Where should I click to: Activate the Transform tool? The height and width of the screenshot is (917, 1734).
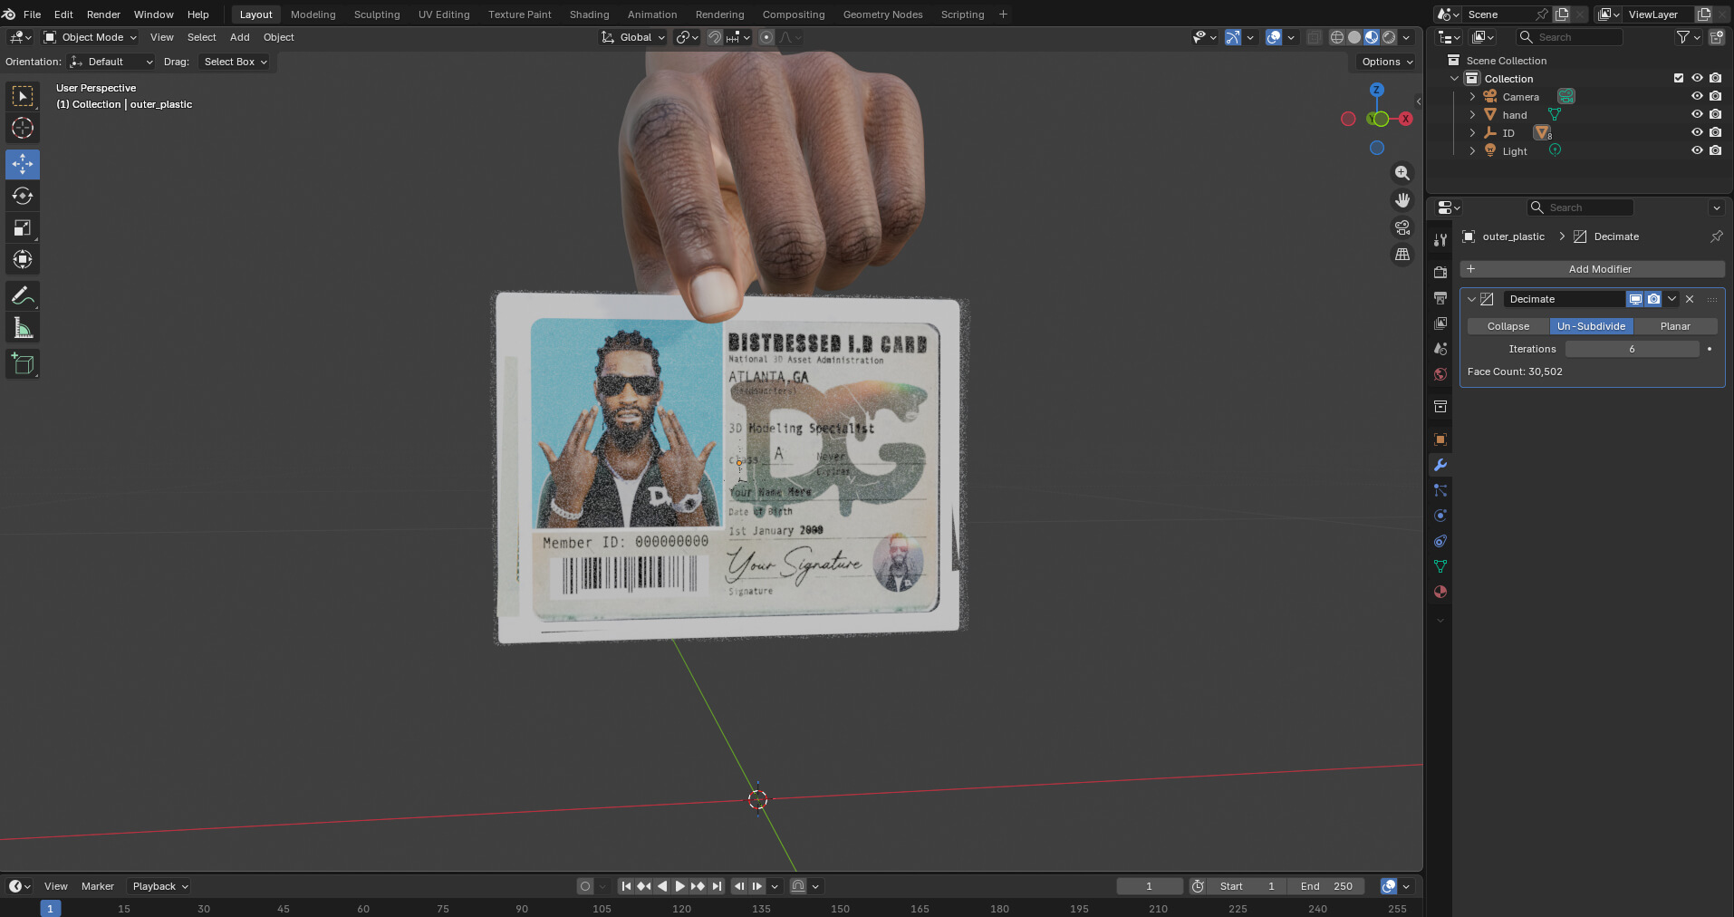click(23, 259)
